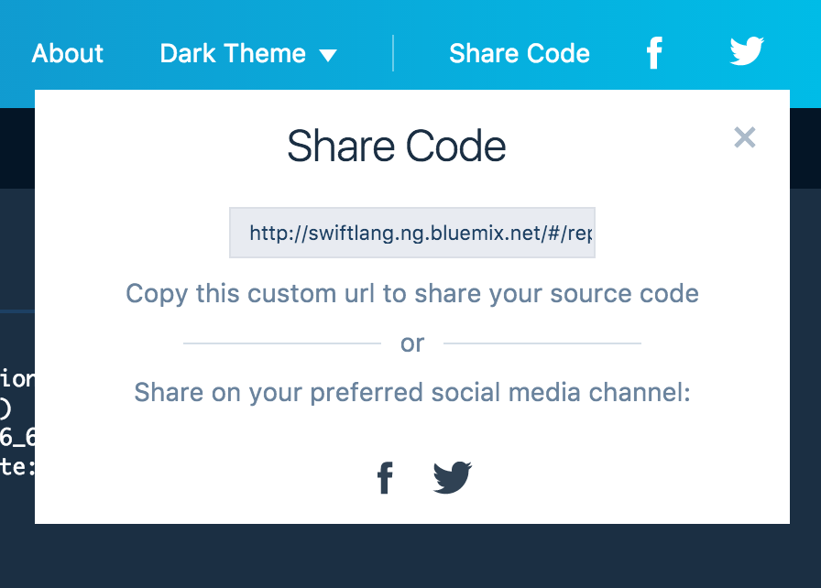The width and height of the screenshot is (821, 588).
Task: Open the About page
Action: 68,53
